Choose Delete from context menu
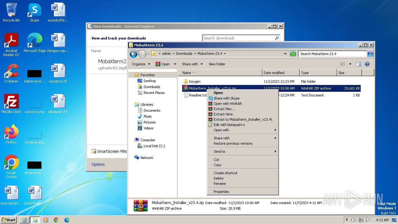 (x=243, y=178)
